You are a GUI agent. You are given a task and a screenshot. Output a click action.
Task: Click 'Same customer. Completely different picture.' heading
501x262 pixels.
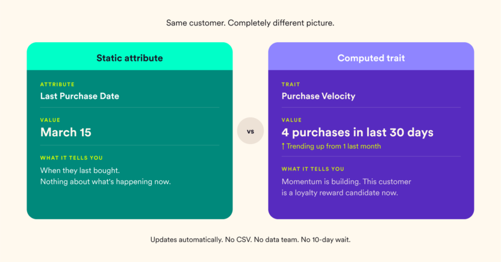coord(250,23)
